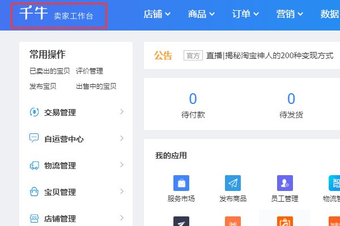Click the 服务市场 app label

coord(181,198)
